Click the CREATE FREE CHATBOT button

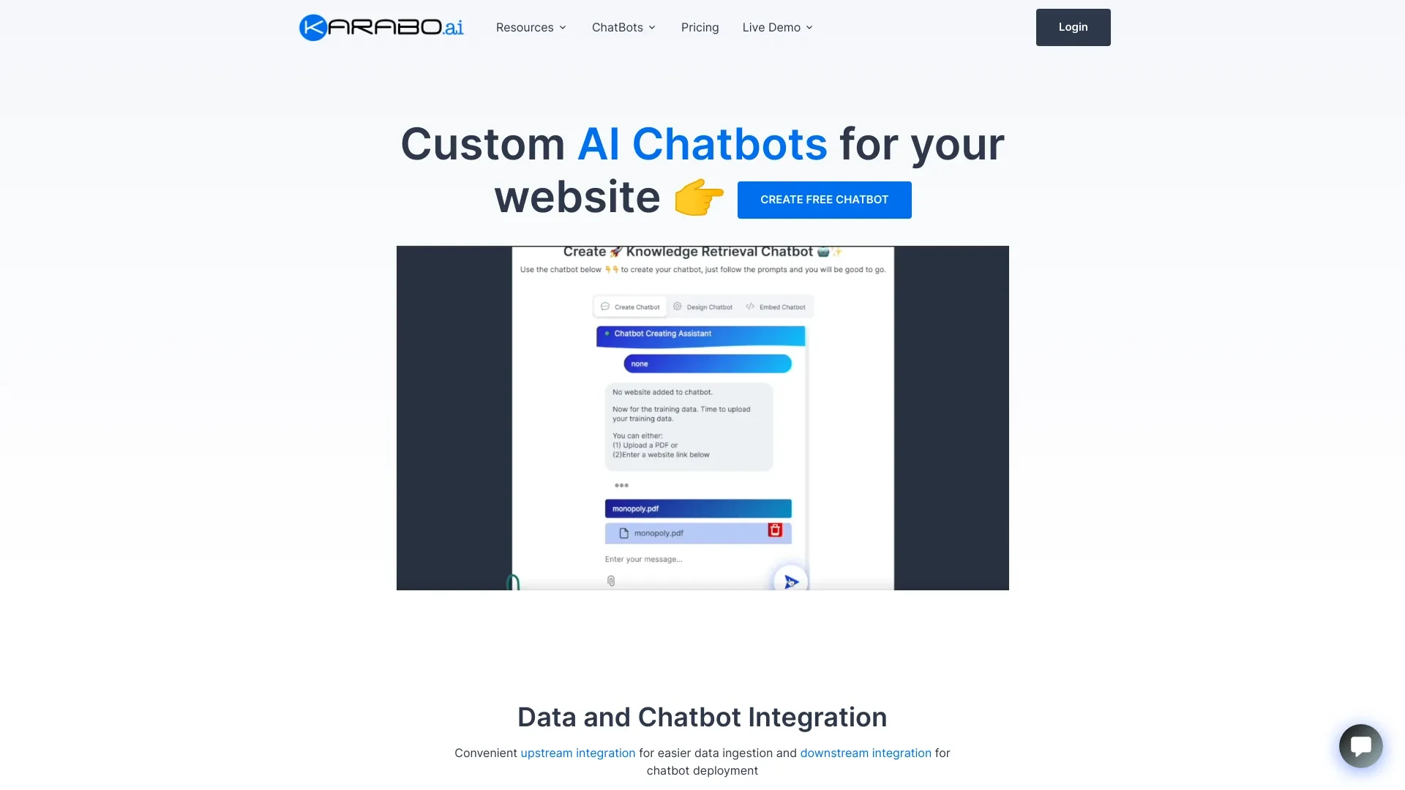pos(824,199)
